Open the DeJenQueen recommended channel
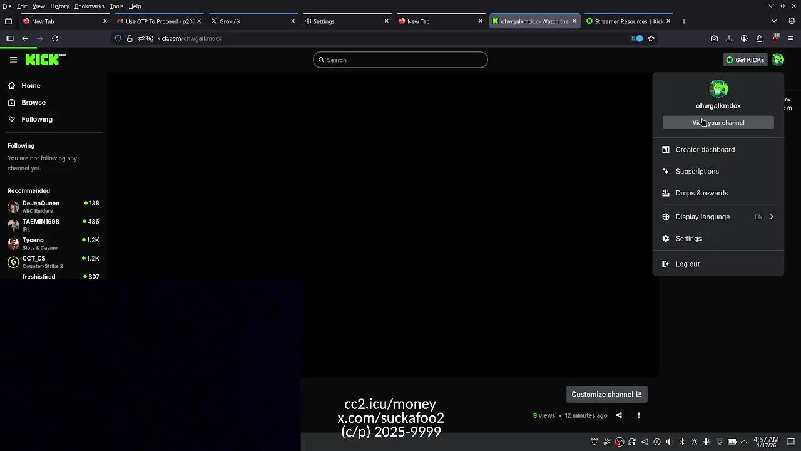This screenshot has height=451, width=801. [x=53, y=207]
